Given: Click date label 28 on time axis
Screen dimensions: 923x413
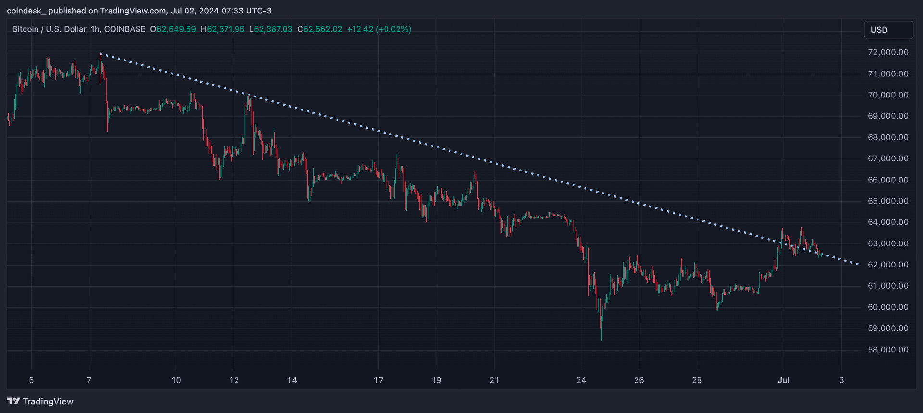Looking at the screenshot, I should click(697, 380).
